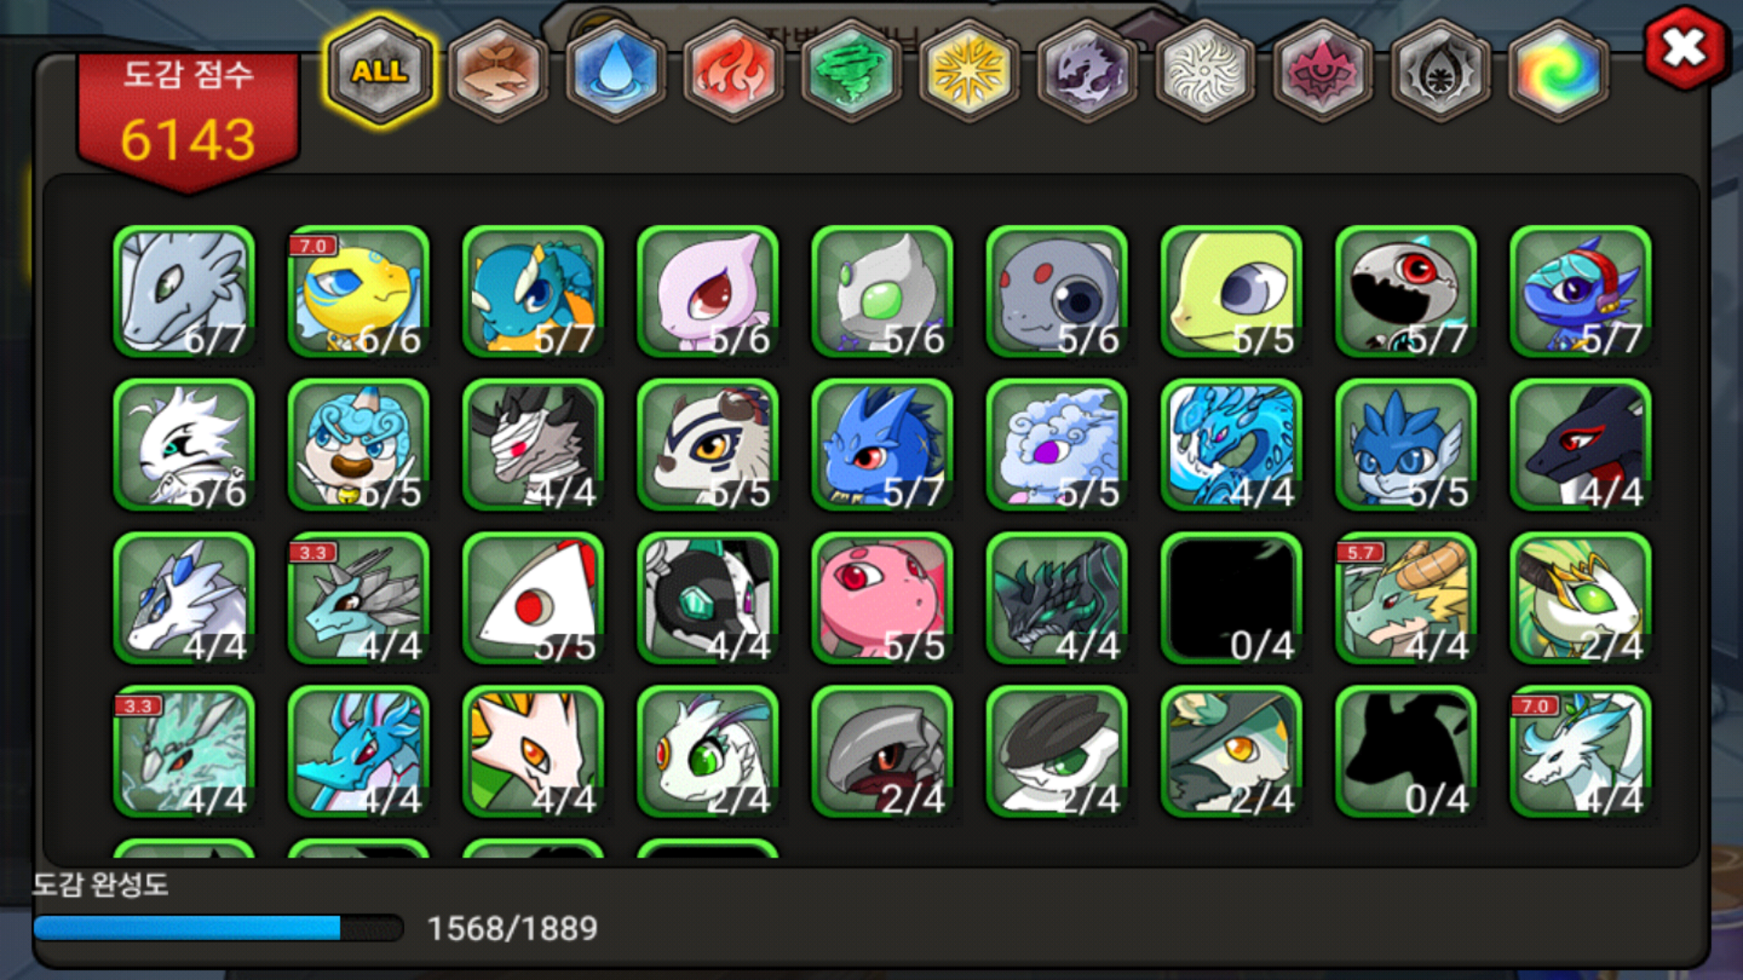Filter by red fire element
Image resolution: width=1743 pixels, height=980 pixels.
tap(734, 71)
